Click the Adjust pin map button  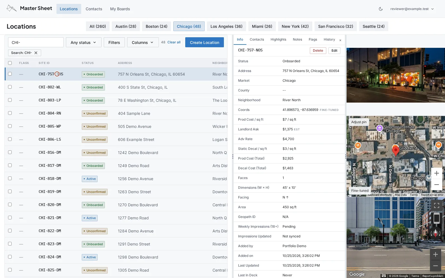(359, 122)
